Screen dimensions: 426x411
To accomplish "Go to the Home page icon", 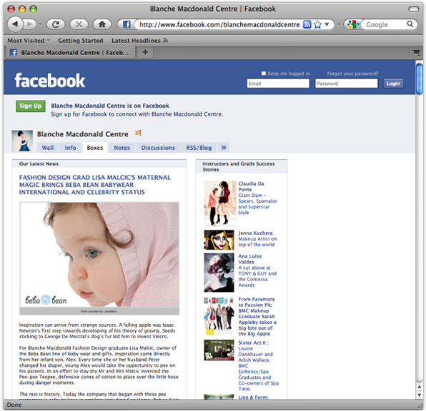I will point(102,24).
